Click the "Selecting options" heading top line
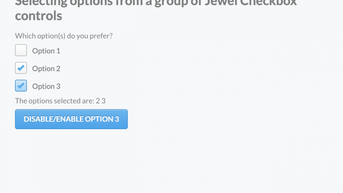The width and height of the screenshot is (343, 193). pyautogui.click(x=156, y=3)
